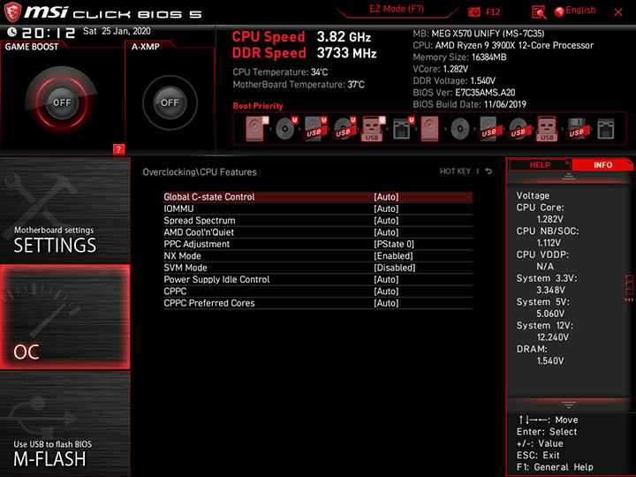Select the legacy hard disk boot device
Viewport: 636px width, 477px height.
(429, 129)
